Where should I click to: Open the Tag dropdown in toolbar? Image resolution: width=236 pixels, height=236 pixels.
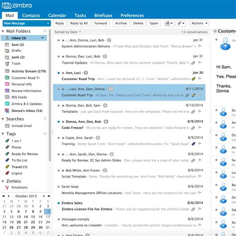(181, 23)
